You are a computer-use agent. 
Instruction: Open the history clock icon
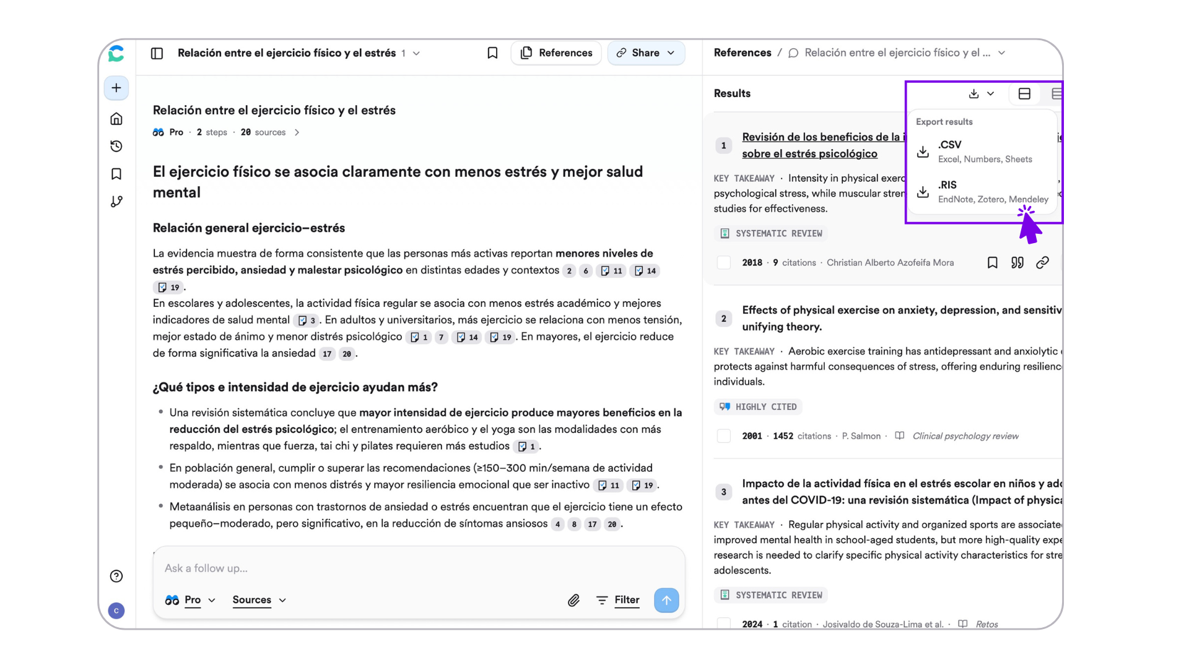(x=116, y=146)
